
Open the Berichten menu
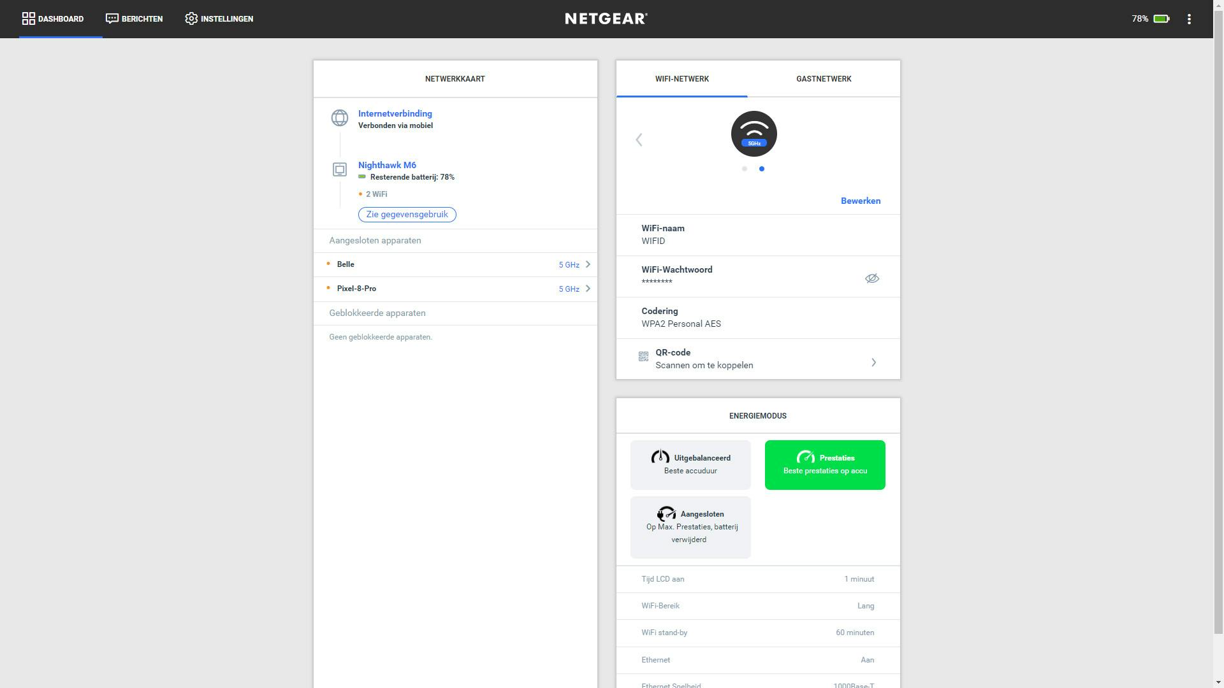[x=134, y=19]
